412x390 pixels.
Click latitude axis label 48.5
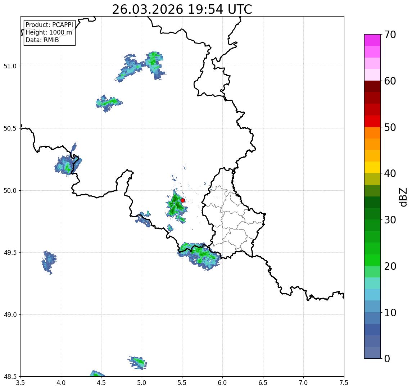(10, 377)
